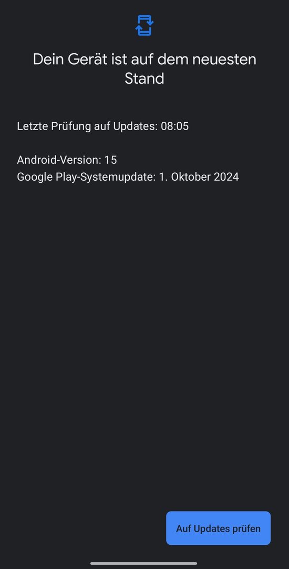Tap the 'Letzte Prüfung' label text
Screen dimensions: 289x569
point(54,126)
